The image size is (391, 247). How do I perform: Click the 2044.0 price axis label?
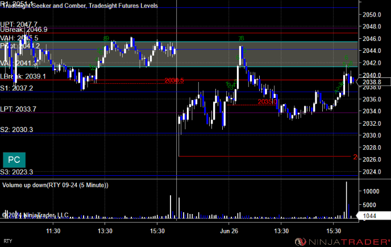pyautogui.click(x=372, y=51)
